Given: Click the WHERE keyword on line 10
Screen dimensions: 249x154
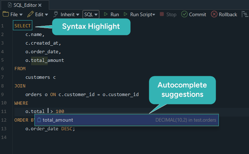Looking at the screenshot, I should [x=21, y=103].
